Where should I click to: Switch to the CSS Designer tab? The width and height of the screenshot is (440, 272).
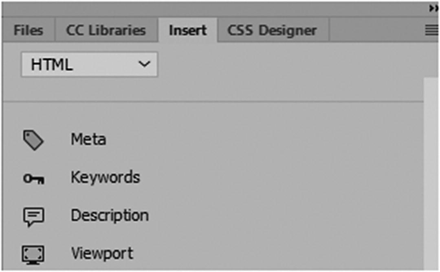[272, 30]
